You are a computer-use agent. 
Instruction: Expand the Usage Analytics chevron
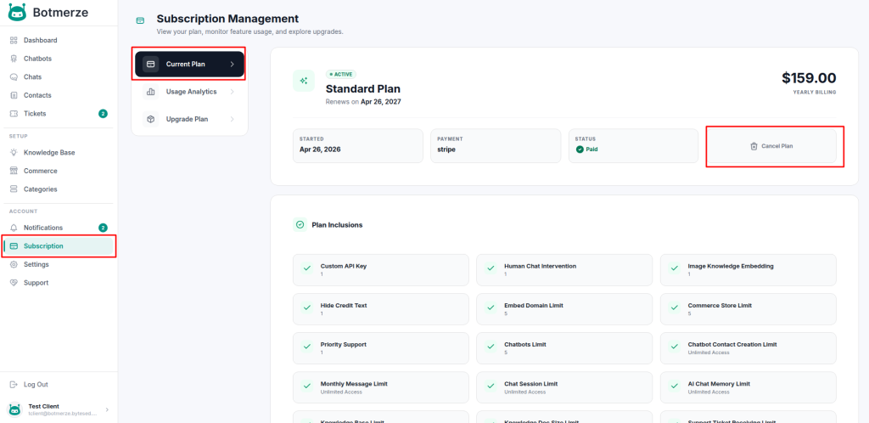[x=232, y=92]
